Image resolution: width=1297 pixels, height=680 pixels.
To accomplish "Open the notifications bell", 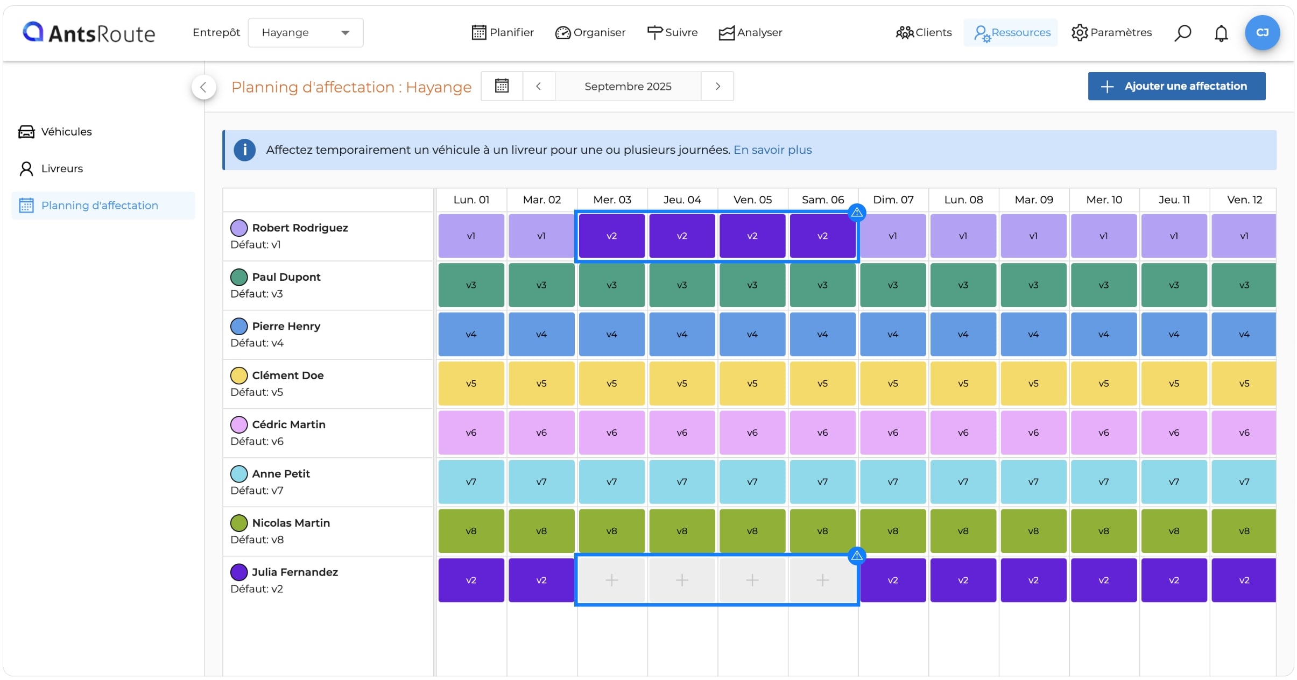I will click(1221, 33).
